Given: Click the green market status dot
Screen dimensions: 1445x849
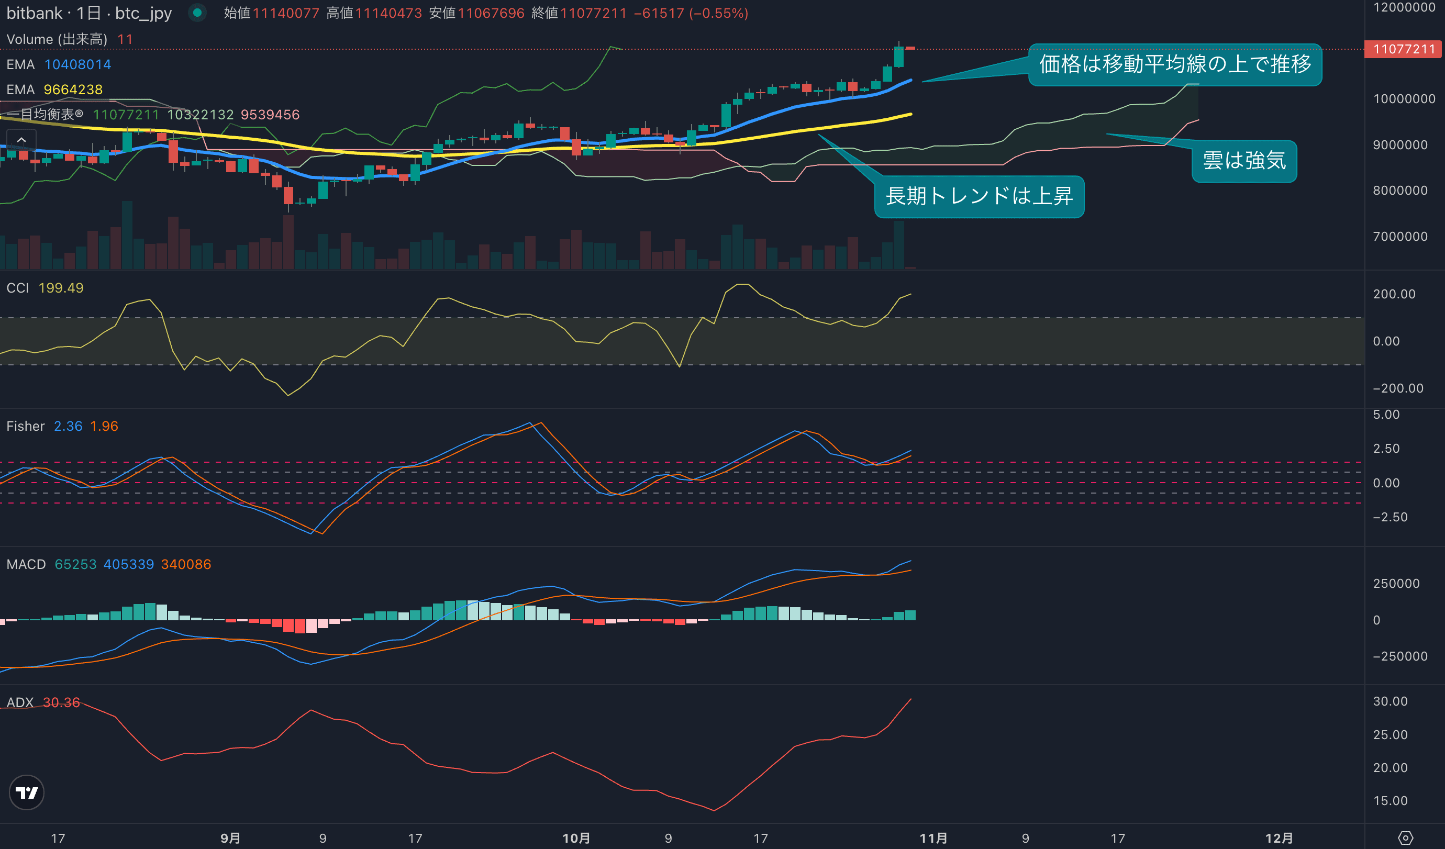Looking at the screenshot, I should click(197, 13).
